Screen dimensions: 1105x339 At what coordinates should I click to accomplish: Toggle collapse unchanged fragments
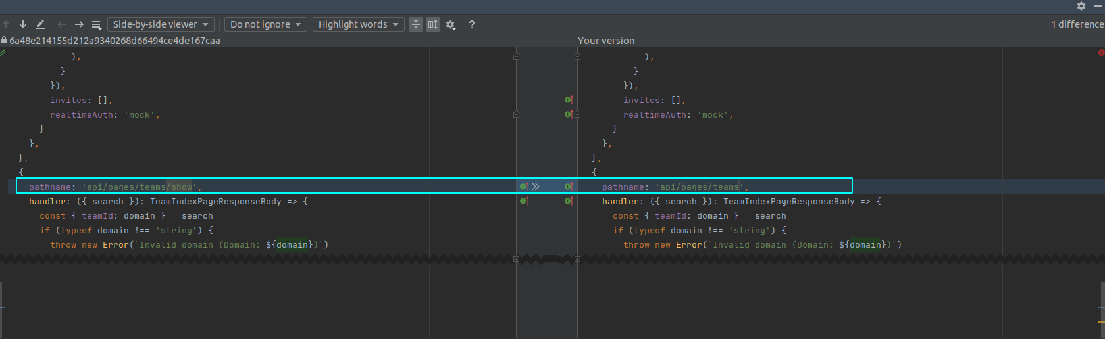pyautogui.click(x=416, y=24)
